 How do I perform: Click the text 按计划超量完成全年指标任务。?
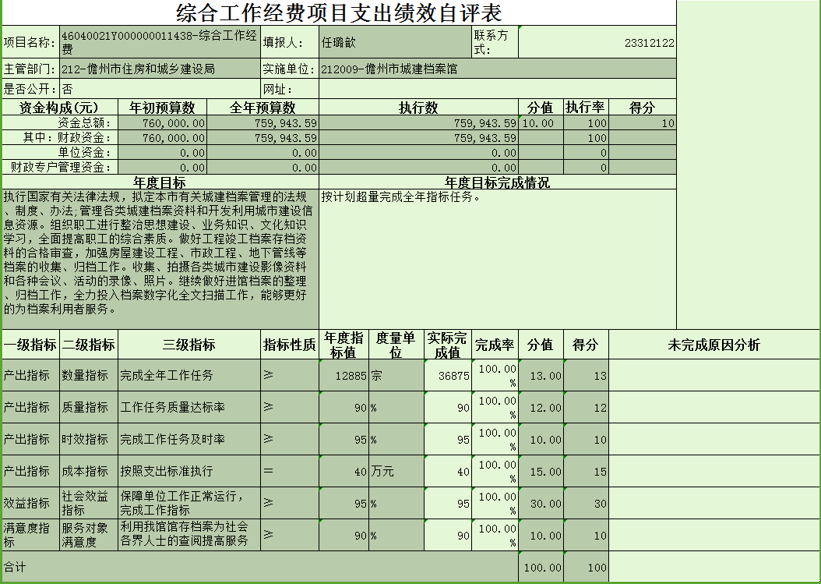point(401,197)
